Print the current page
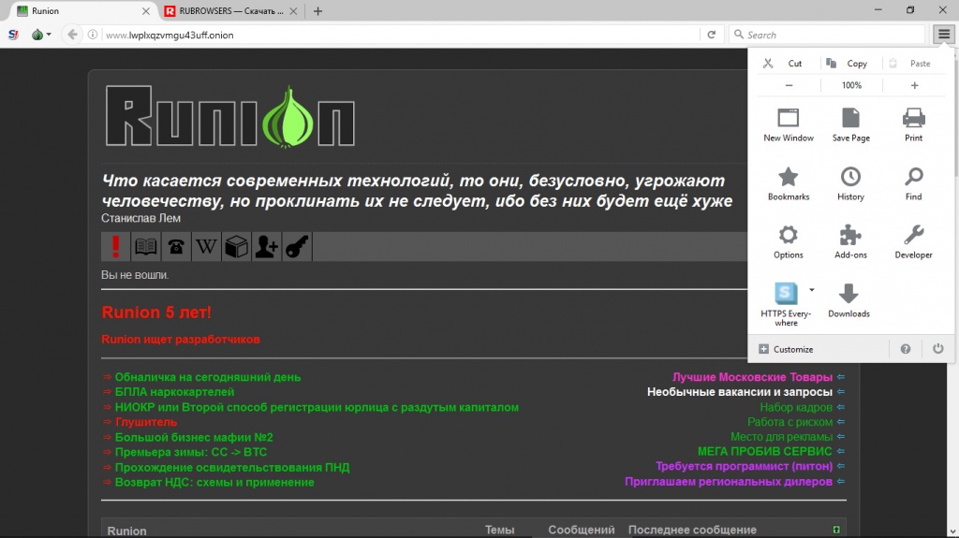Screen dimensions: 959x538 pos(913,124)
